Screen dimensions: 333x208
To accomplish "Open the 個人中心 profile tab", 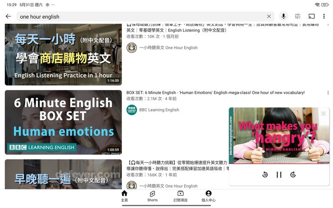I will 209,196.
